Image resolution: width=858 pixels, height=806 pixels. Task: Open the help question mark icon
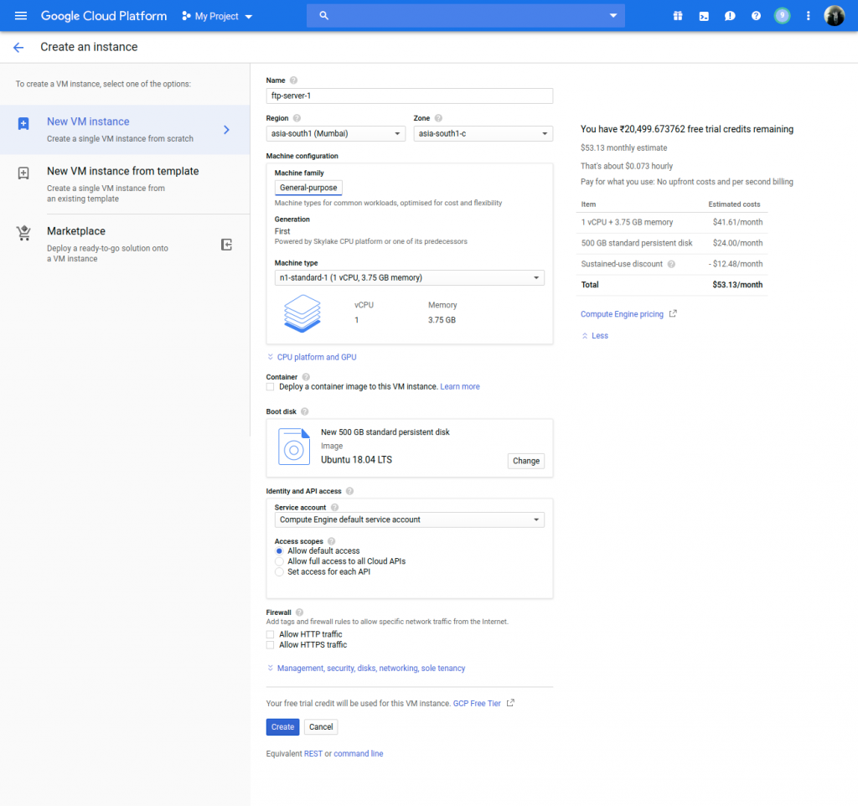click(757, 16)
